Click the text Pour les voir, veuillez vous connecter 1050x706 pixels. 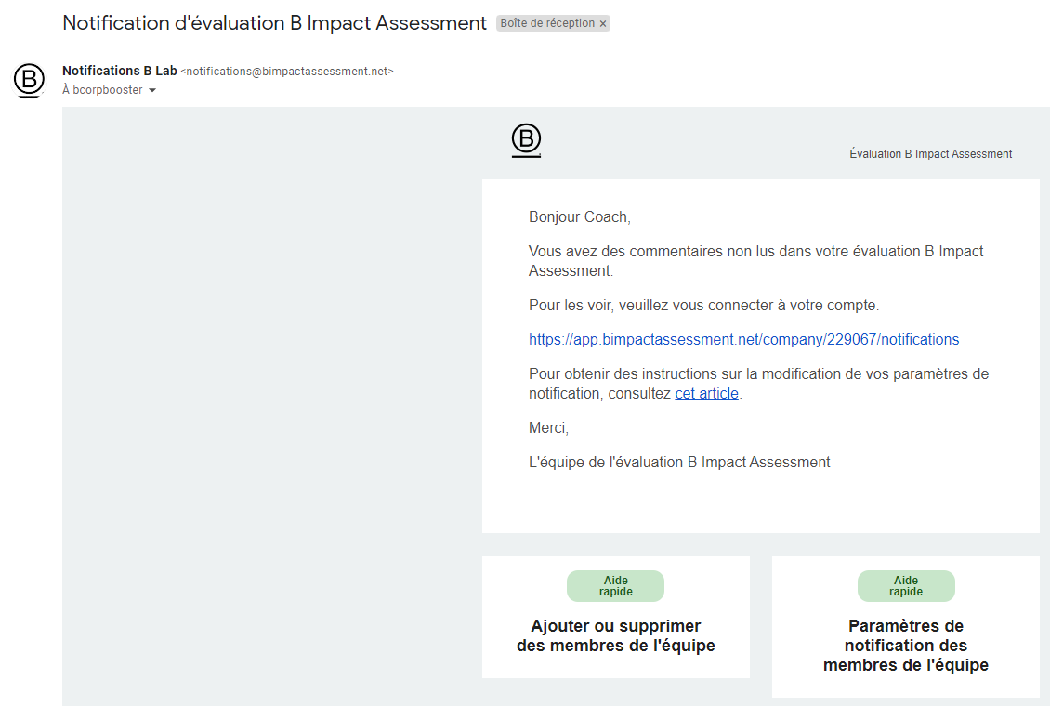click(x=703, y=305)
